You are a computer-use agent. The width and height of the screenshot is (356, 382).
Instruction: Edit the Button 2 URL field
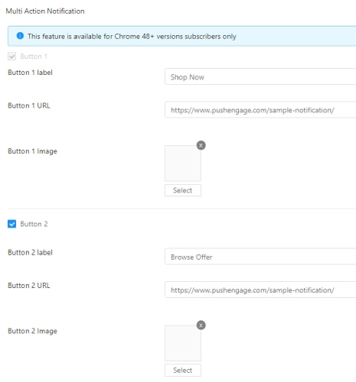coord(260,290)
